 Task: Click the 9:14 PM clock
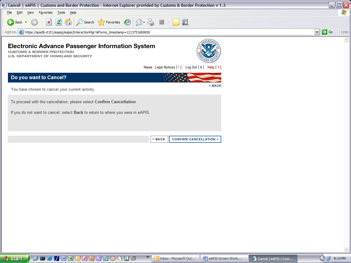pos(340,258)
